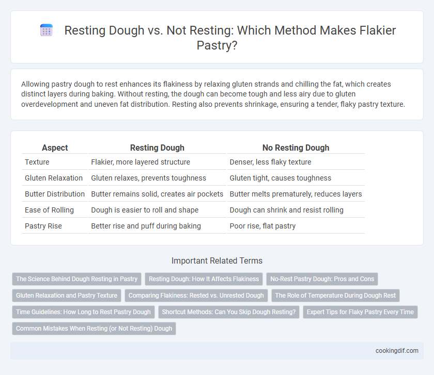Click the calendar icon beside the title
Image resolution: width=434 pixels, height=375 pixels.
coord(47,30)
